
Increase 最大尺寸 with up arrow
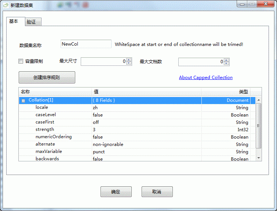point(129,60)
